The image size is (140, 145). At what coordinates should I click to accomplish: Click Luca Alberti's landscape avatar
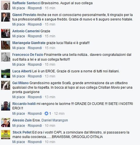click(6, 74)
